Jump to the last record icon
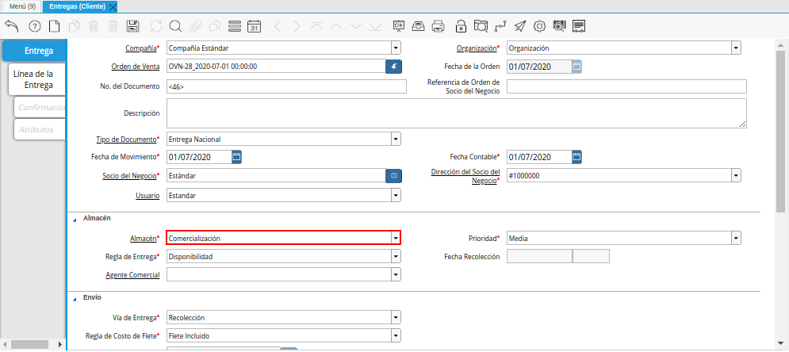This screenshot has width=789, height=352. click(x=375, y=26)
